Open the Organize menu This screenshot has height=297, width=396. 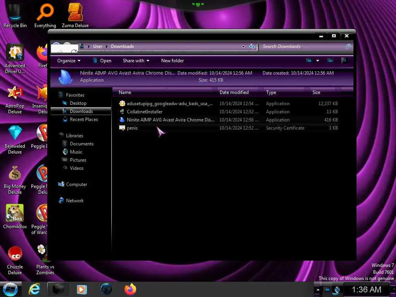click(69, 61)
